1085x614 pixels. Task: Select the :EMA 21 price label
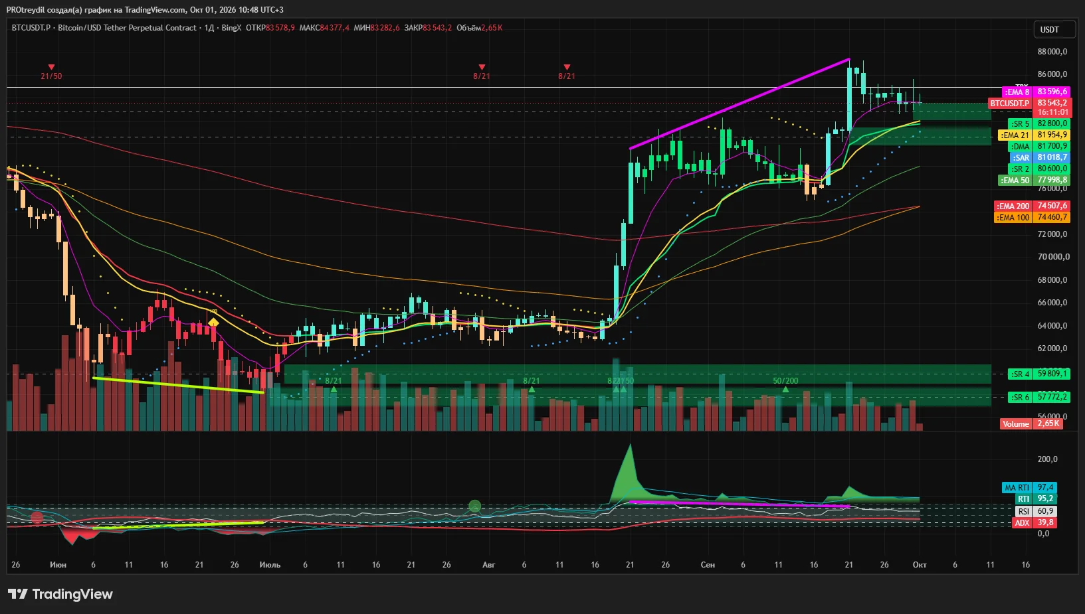coord(1035,135)
